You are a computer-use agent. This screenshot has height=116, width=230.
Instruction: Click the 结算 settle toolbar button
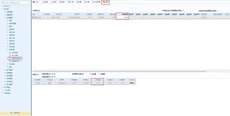coord(105,2)
